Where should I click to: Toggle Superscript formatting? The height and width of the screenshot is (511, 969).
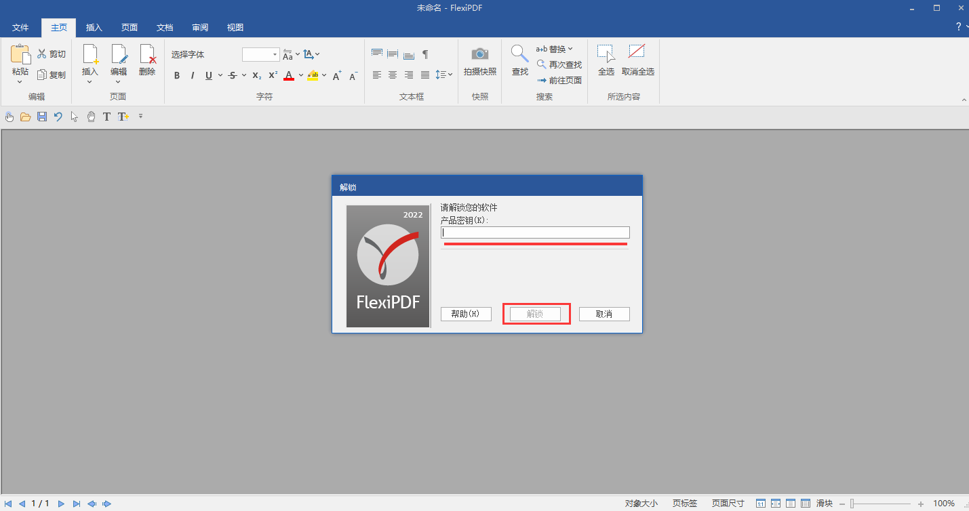tap(273, 75)
